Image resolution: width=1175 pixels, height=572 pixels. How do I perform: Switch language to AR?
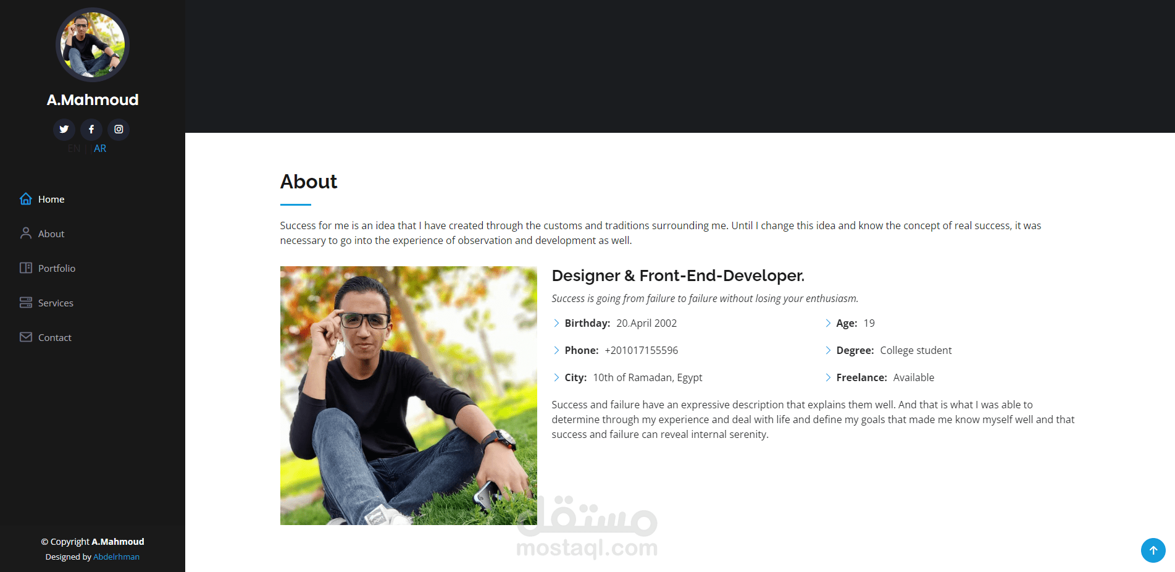100,148
